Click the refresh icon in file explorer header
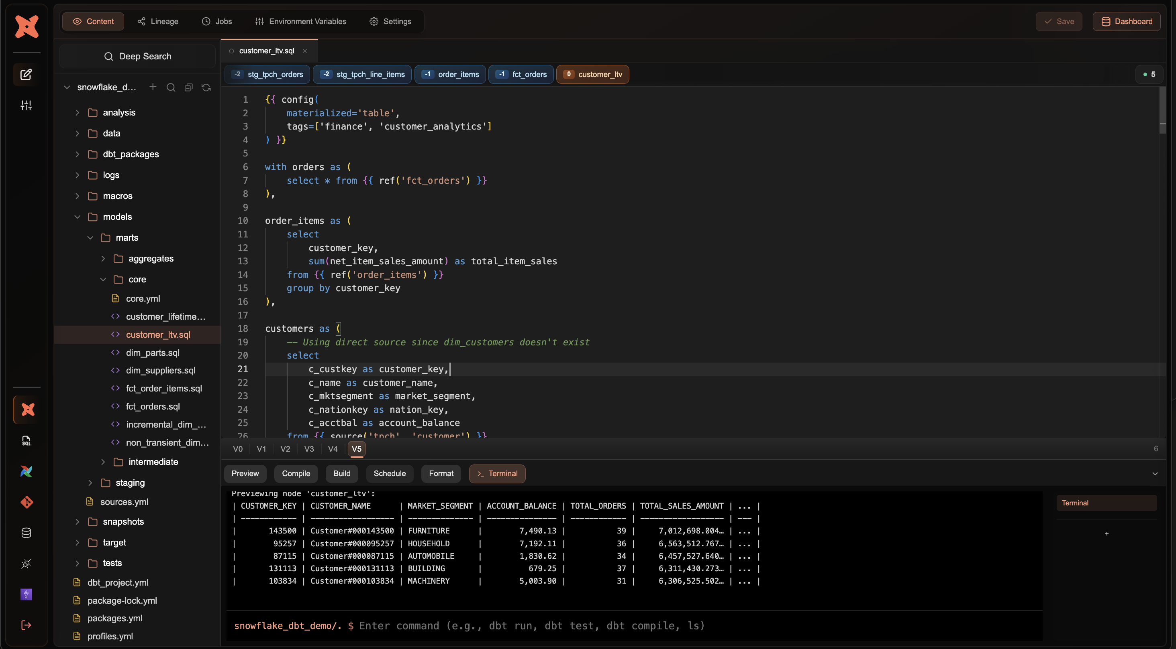This screenshot has width=1176, height=649. click(206, 87)
